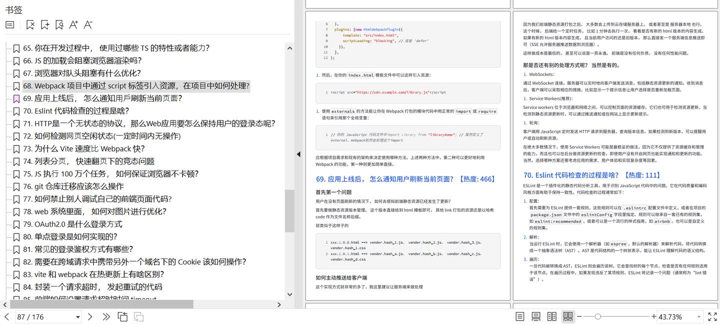Toggle single-page view mode
This screenshot has width=720, height=325.
point(519,316)
